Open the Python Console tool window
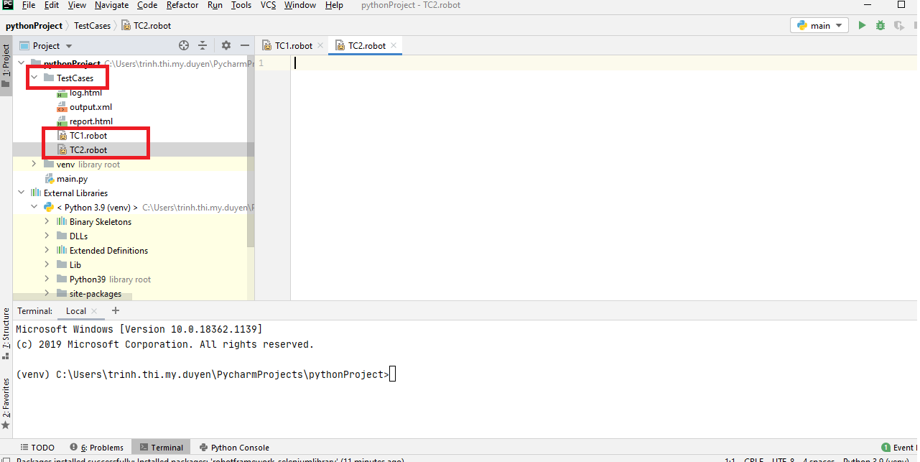 [235, 447]
